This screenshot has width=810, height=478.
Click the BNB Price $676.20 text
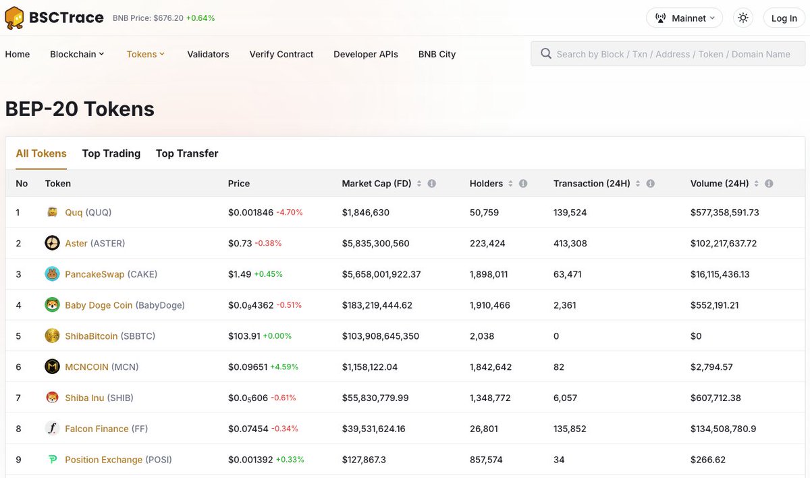tap(148, 18)
